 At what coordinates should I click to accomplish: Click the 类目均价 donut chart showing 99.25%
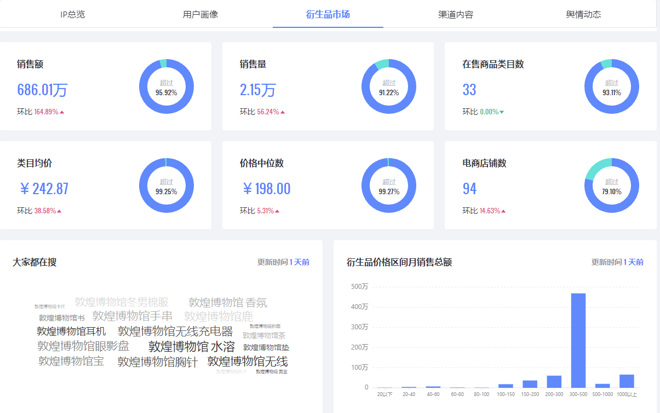167,185
